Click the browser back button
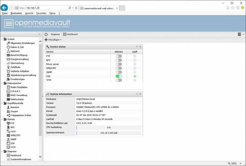 tap(4, 8)
